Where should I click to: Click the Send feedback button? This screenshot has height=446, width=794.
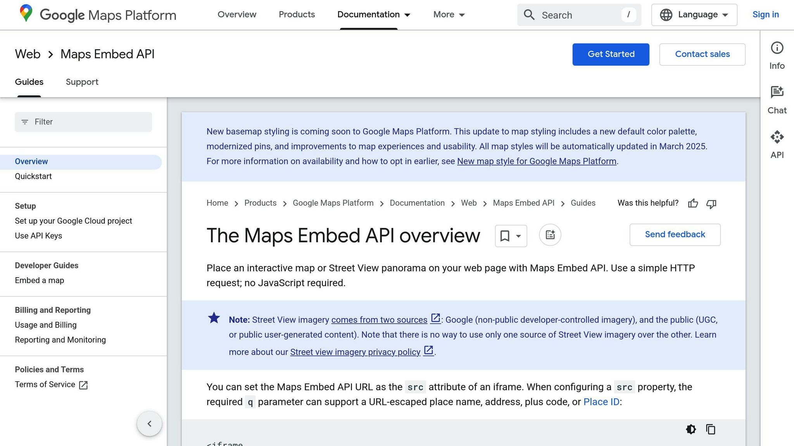click(x=675, y=235)
